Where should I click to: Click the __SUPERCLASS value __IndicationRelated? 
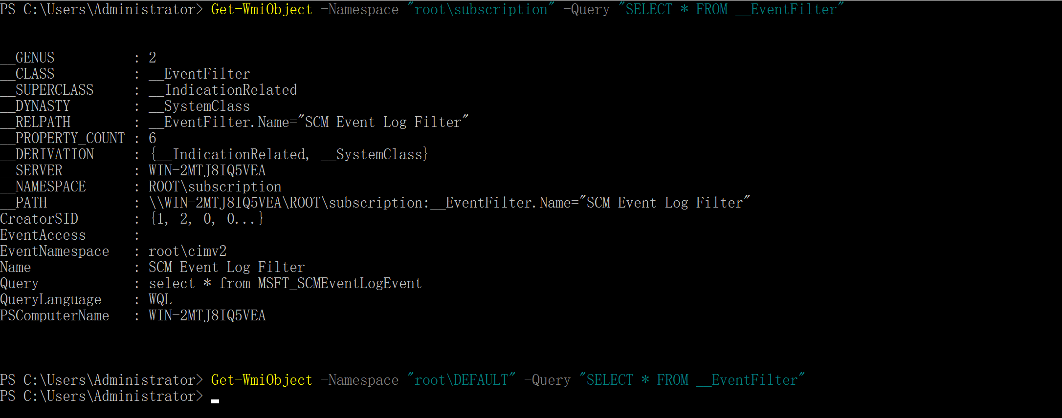(x=223, y=90)
